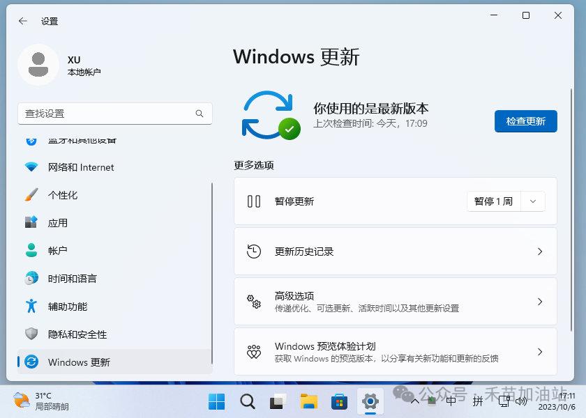Click the 暂停更新 pause icon
This screenshot has height=418, width=586.
[252, 201]
